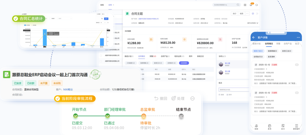Tap 收款明细(3) chip in mobile view
This screenshot has width=306, height=135.
[273, 51]
